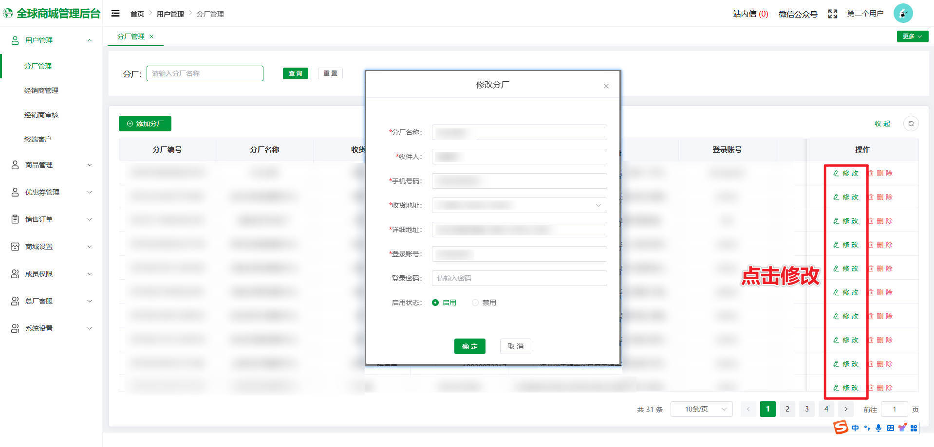Click the 确定 button in dialog
This screenshot has height=447, width=934.
coord(469,346)
